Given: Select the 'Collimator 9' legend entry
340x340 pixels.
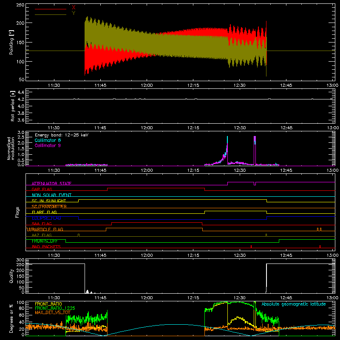Looking at the screenshot, I should [x=48, y=145].
